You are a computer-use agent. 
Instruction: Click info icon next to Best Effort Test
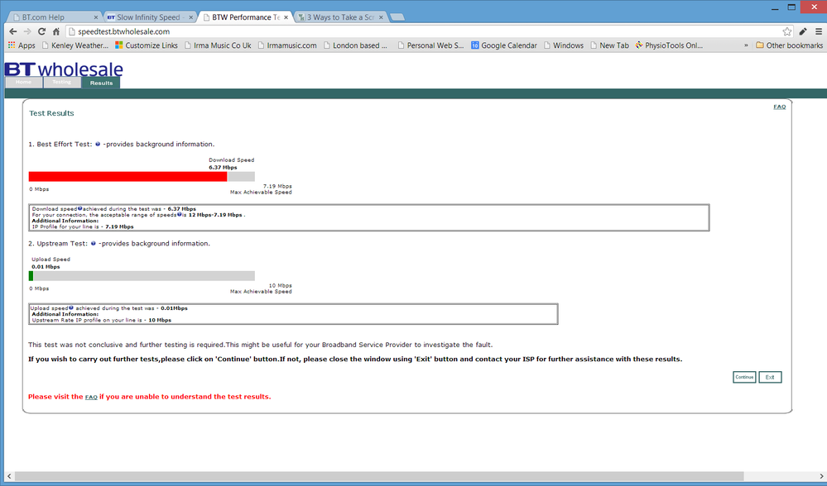click(98, 144)
